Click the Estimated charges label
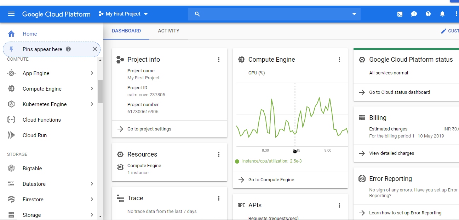This screenshot has width=459, height=220. tap(388, 129)
